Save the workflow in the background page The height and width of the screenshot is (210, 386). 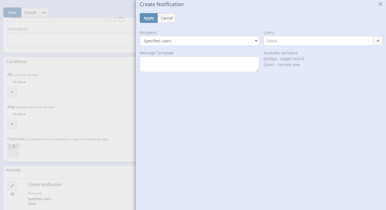click(x=12, y=13)
